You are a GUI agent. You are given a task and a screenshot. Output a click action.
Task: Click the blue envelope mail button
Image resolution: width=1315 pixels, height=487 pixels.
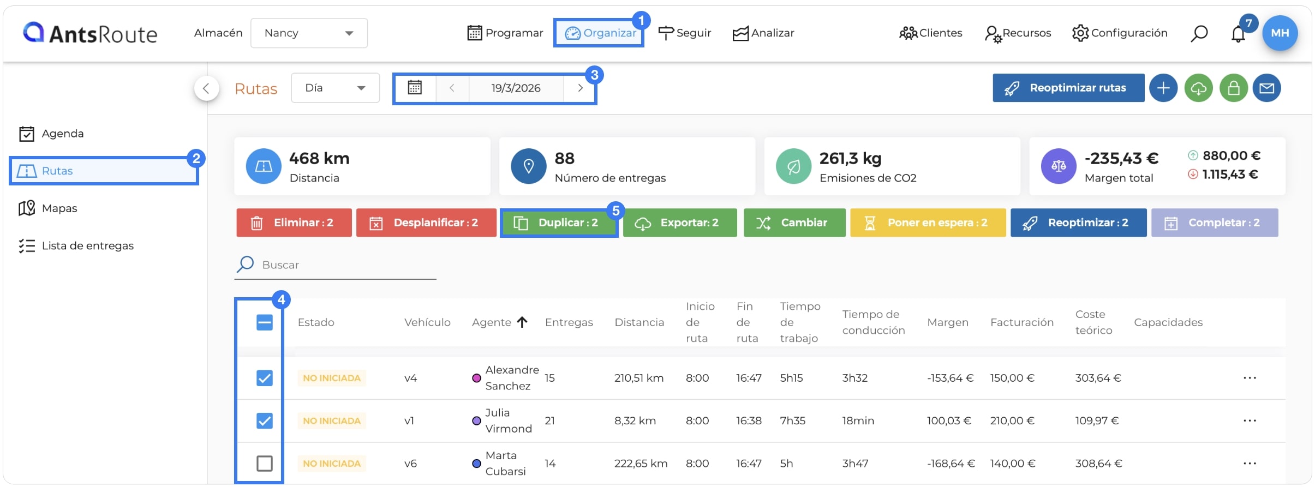[1266, 88]
